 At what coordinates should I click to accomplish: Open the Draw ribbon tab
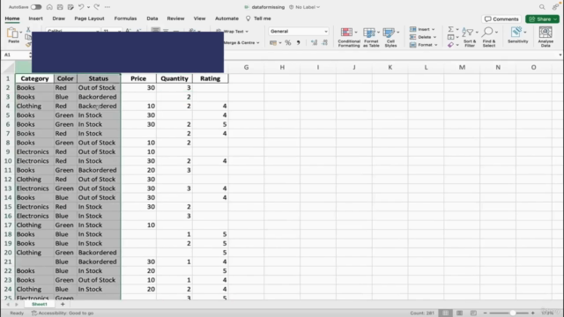click(59, 18)
